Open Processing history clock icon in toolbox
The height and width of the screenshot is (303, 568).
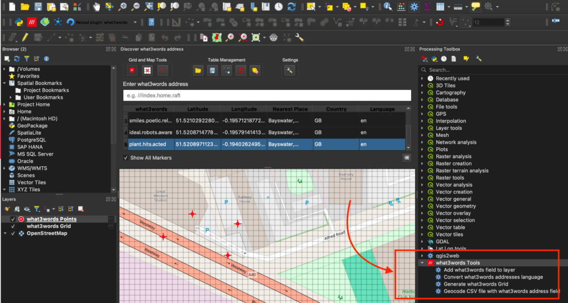pos(444,59)
